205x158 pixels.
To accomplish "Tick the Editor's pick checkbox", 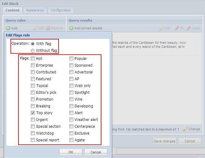I will pos(33,93).
